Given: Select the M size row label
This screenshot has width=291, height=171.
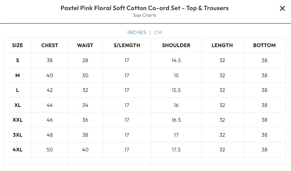Looking at the screenshot, I should tap(18, 76).
